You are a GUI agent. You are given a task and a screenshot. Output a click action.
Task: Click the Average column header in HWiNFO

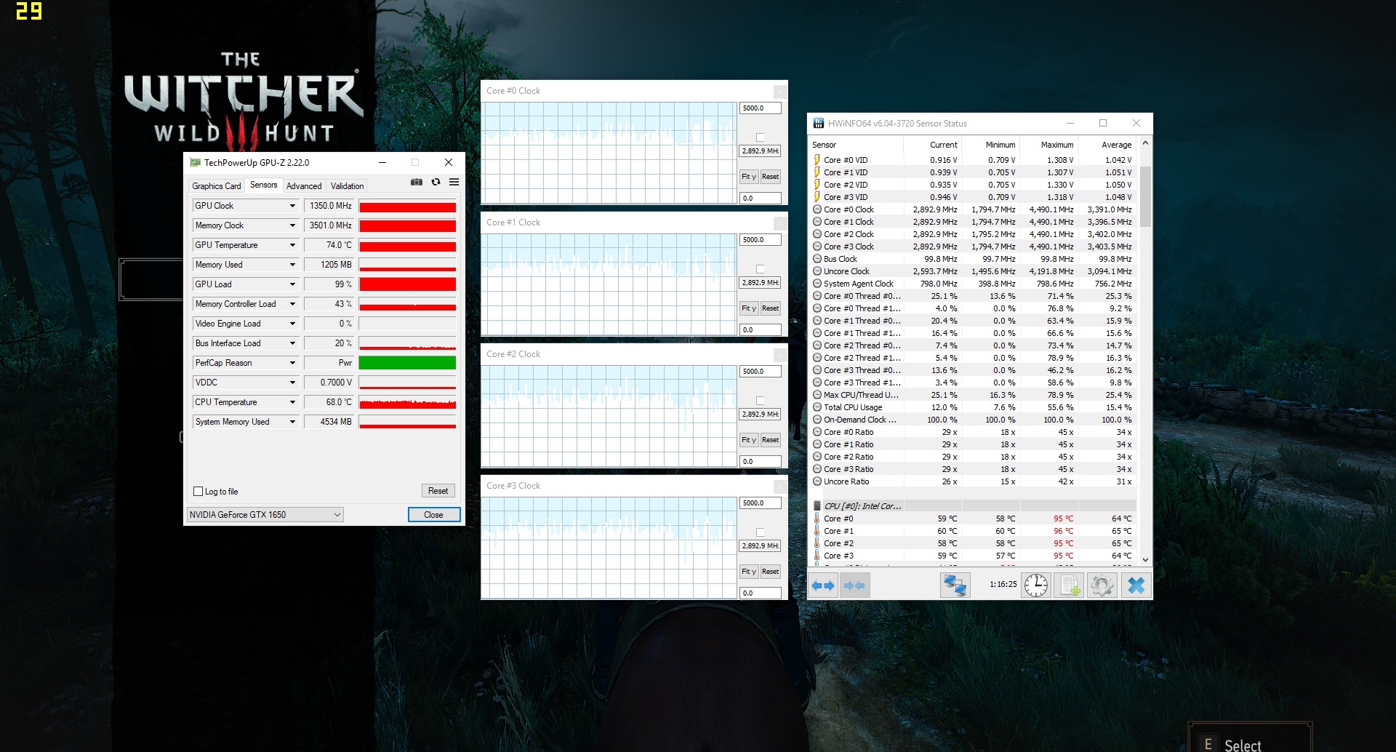(1107, 145)
